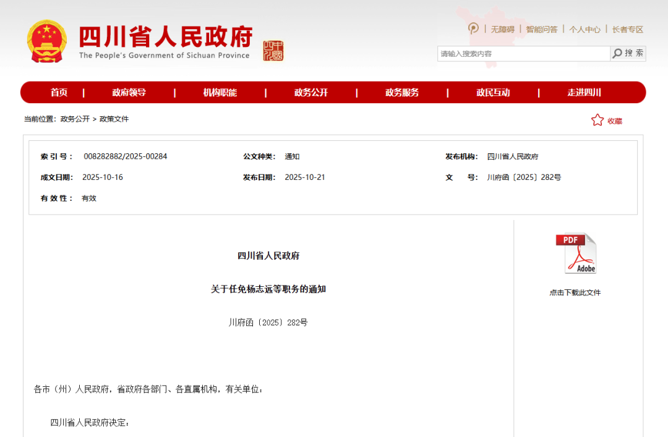
Task: Click the PDF download icon
Action: 576,252
